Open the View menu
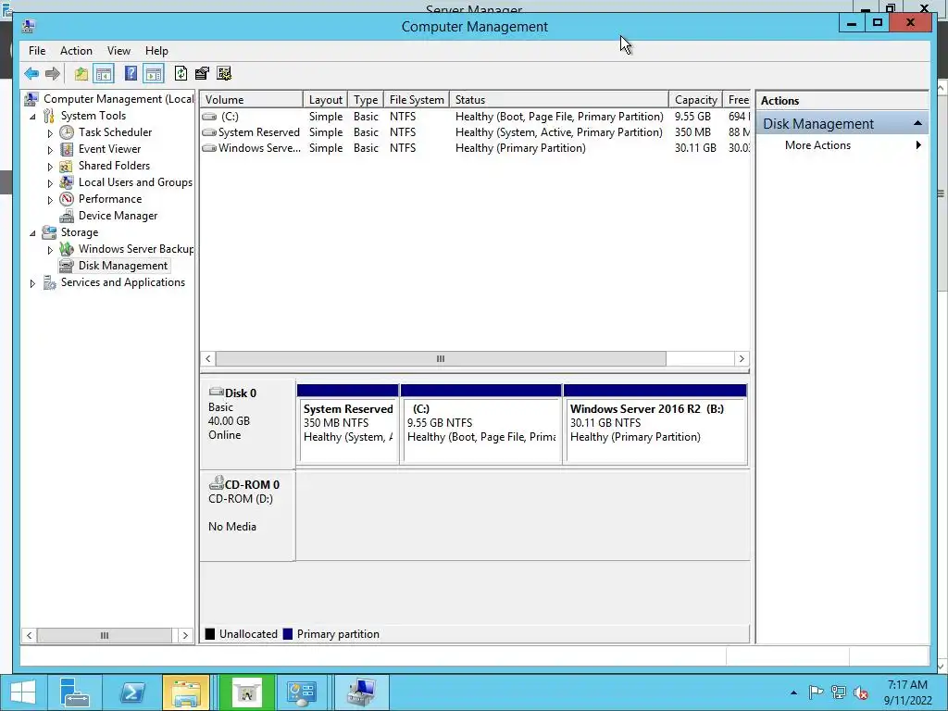 click(x=118, y=51)
